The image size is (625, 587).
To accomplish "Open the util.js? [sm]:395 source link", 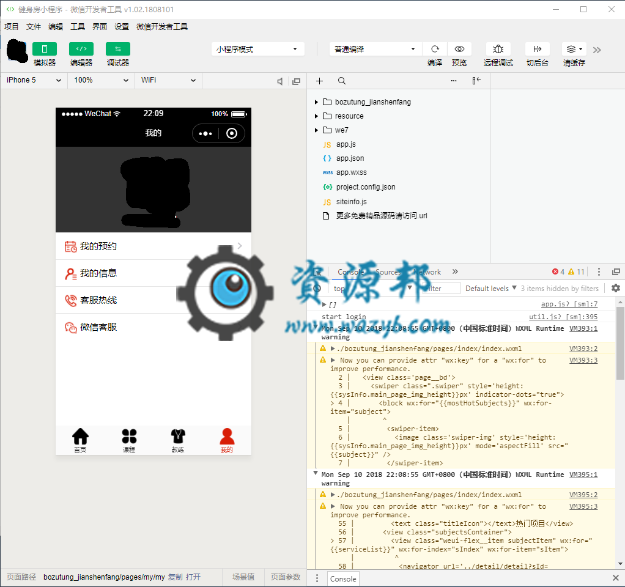I will 563,317.
